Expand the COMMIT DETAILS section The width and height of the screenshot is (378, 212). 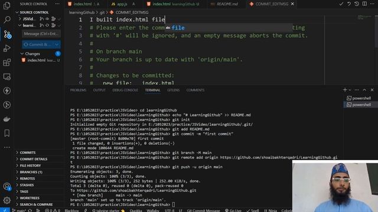[x=33, y=159]
